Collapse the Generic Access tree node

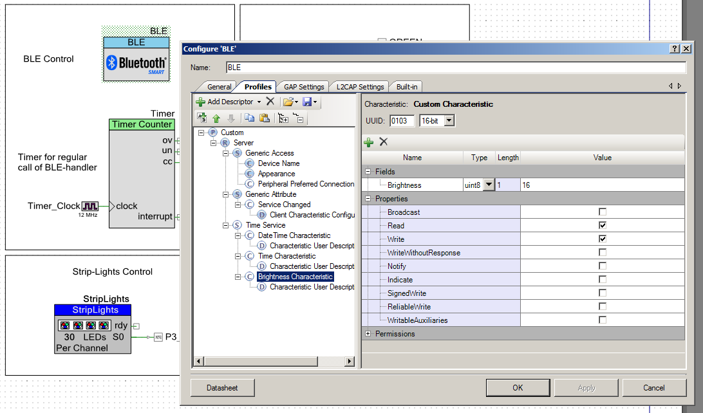tap(225, 153)
